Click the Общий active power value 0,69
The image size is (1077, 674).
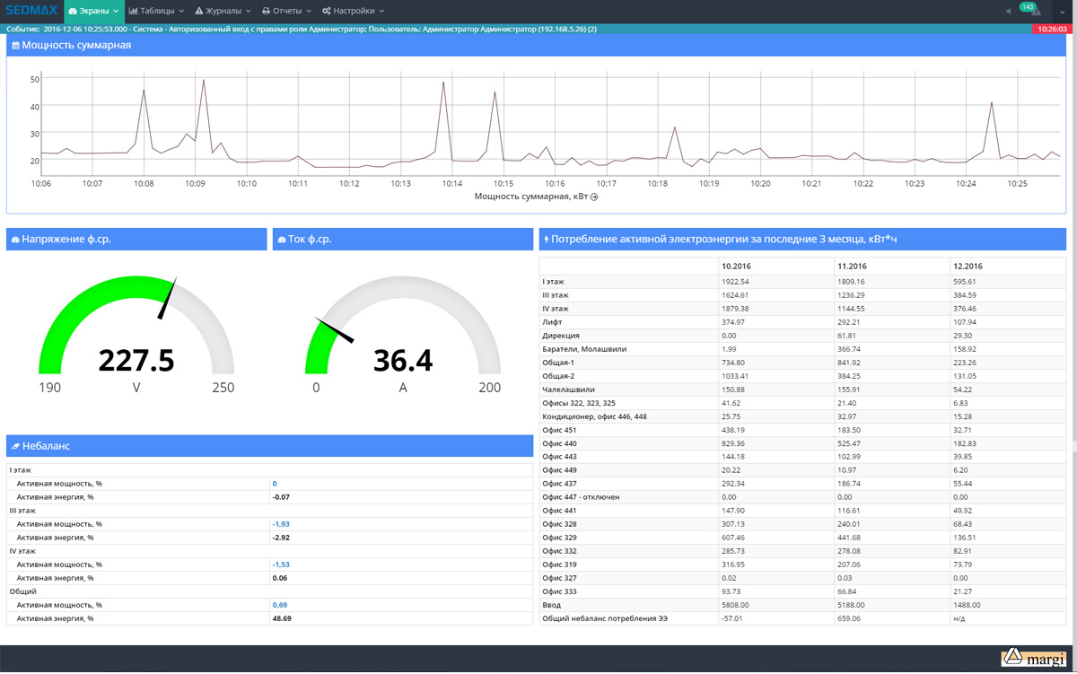click(x=280, y=605)
